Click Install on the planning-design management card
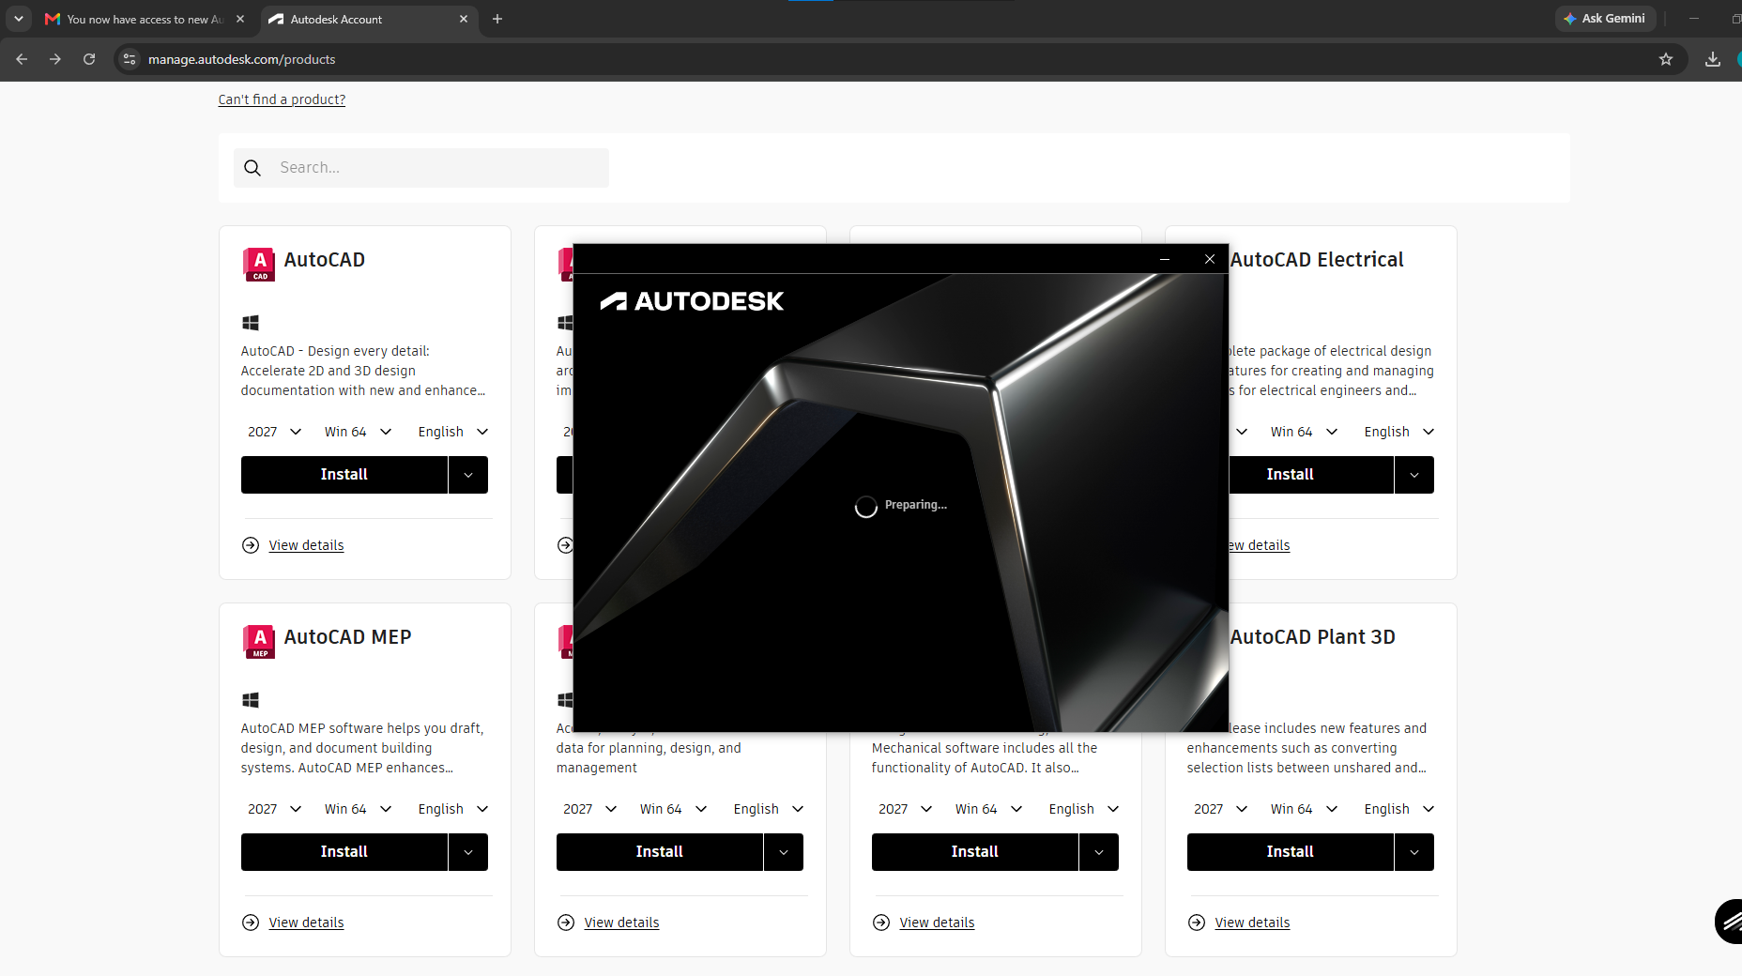The image size is (1742, 976). pyautogui.click(x=660, y=852)
